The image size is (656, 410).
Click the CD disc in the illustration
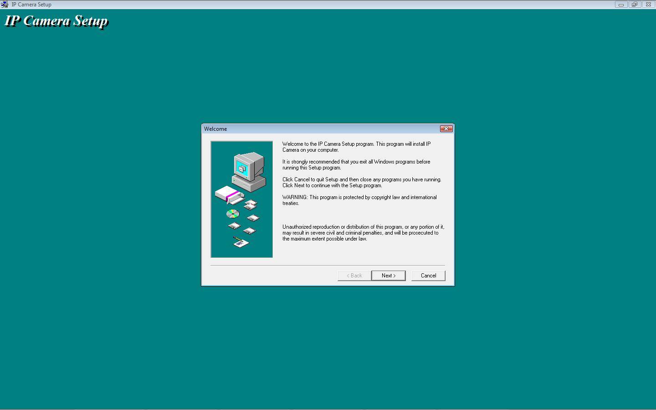(232, 214)
